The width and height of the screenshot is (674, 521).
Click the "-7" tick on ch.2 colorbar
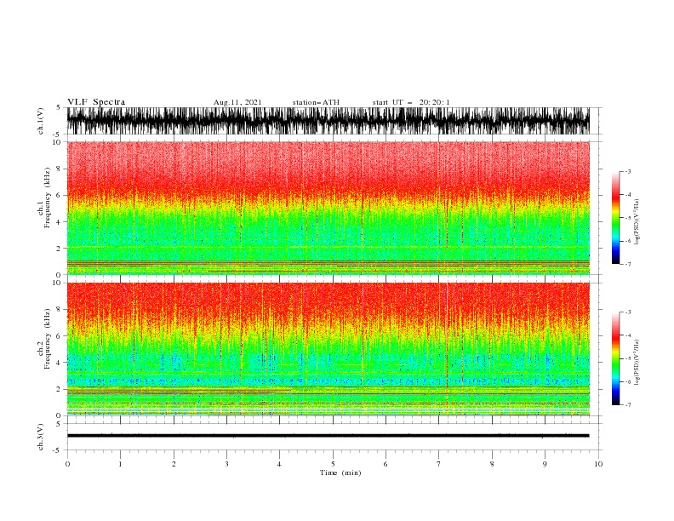pyautogui.click(x=628, y=404)
